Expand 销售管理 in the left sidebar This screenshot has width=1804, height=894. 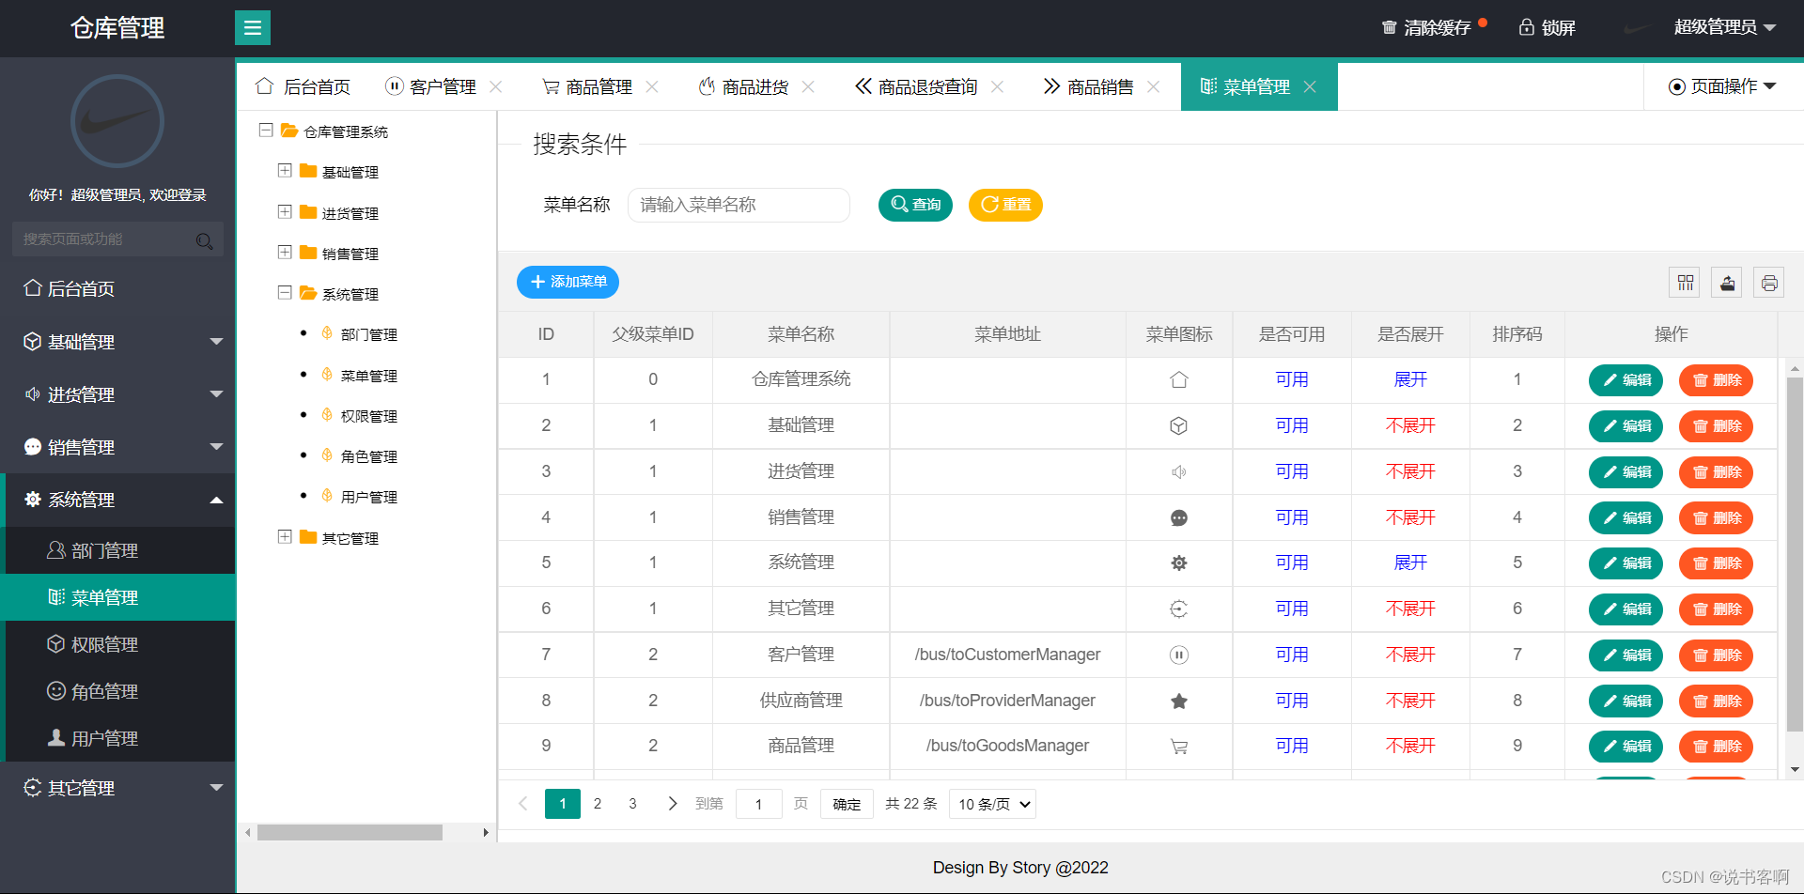click(x=117, y=447)
